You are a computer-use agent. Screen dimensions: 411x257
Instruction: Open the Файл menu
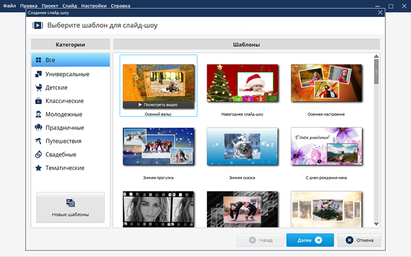click(x=9, y=6)
